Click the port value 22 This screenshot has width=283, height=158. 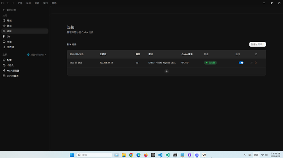137,63
